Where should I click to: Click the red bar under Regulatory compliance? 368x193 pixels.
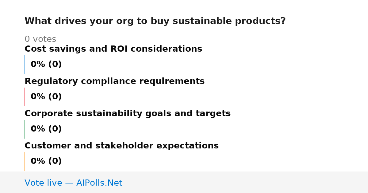(x=25, y=97)
